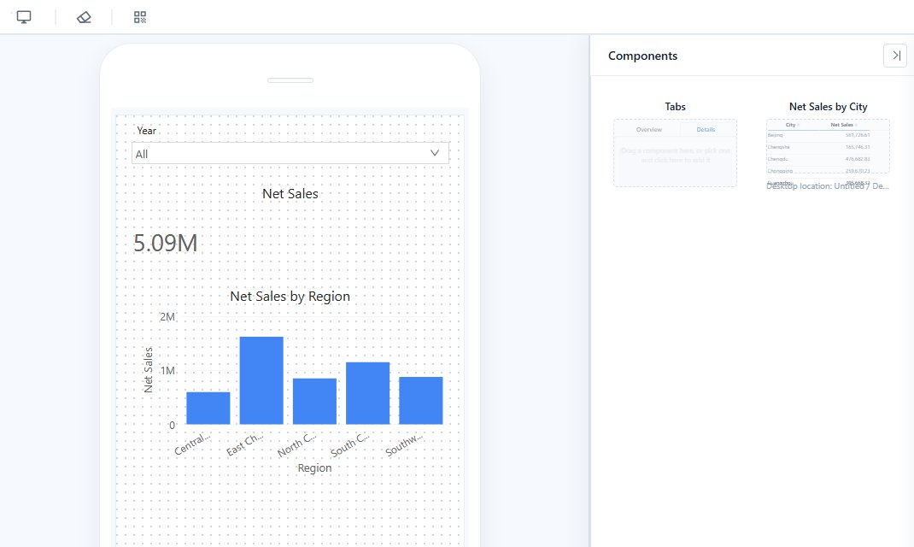
Task: Click the Net Sales by City label
Action: coord(828,107)
